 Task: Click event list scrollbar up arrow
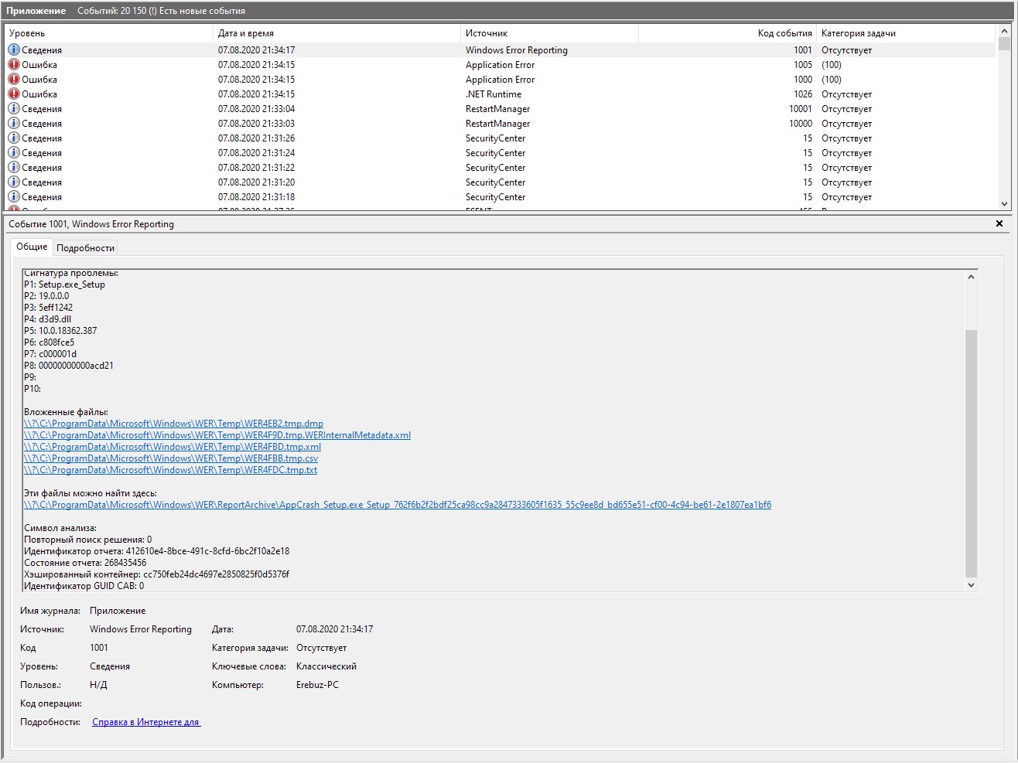(1005, 31)
